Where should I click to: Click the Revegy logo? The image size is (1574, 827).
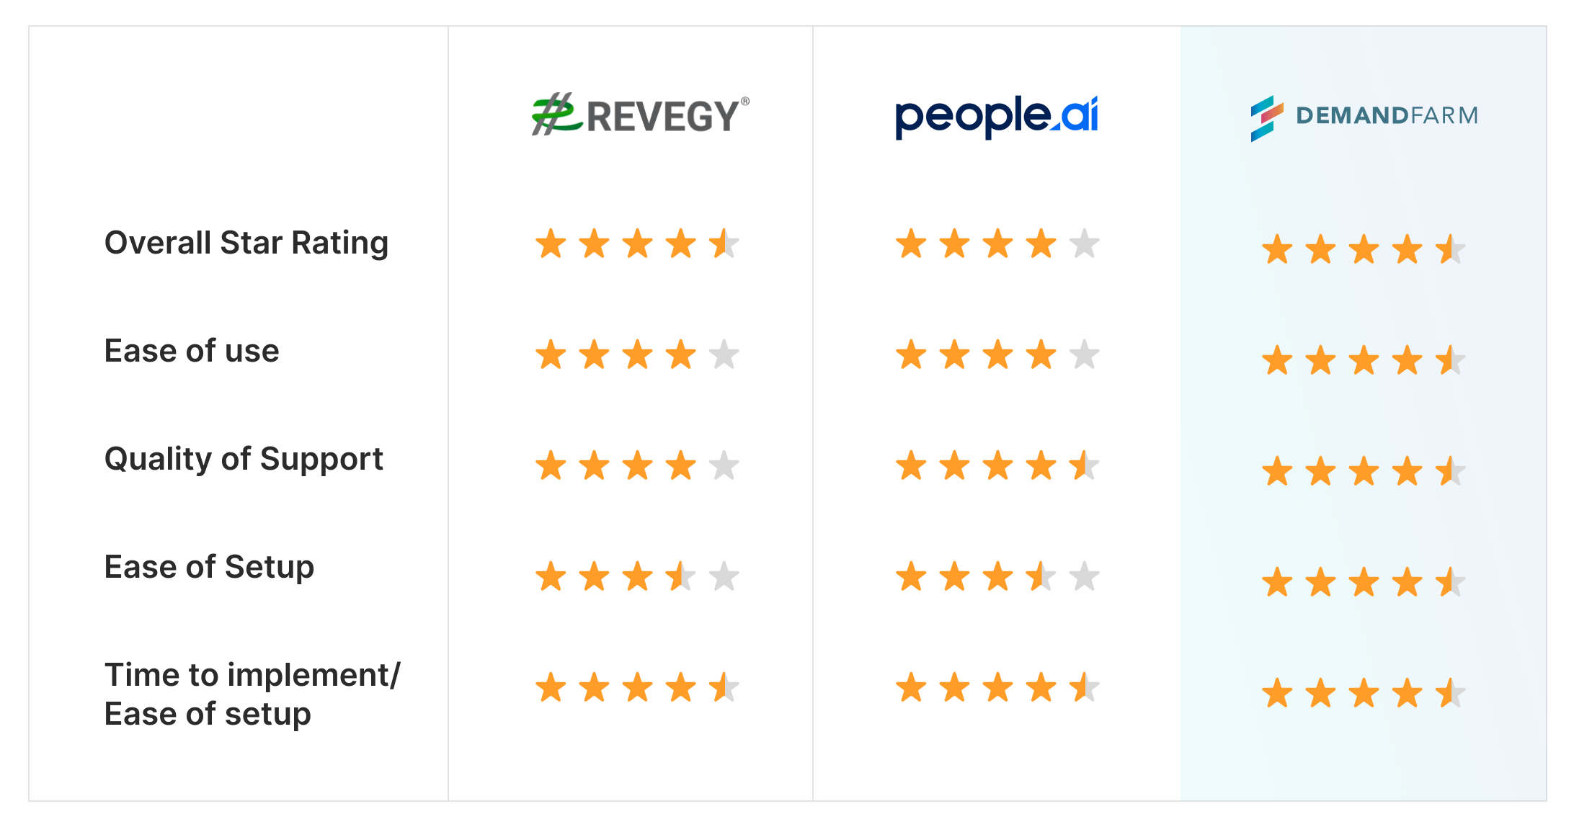click(640, 114)
